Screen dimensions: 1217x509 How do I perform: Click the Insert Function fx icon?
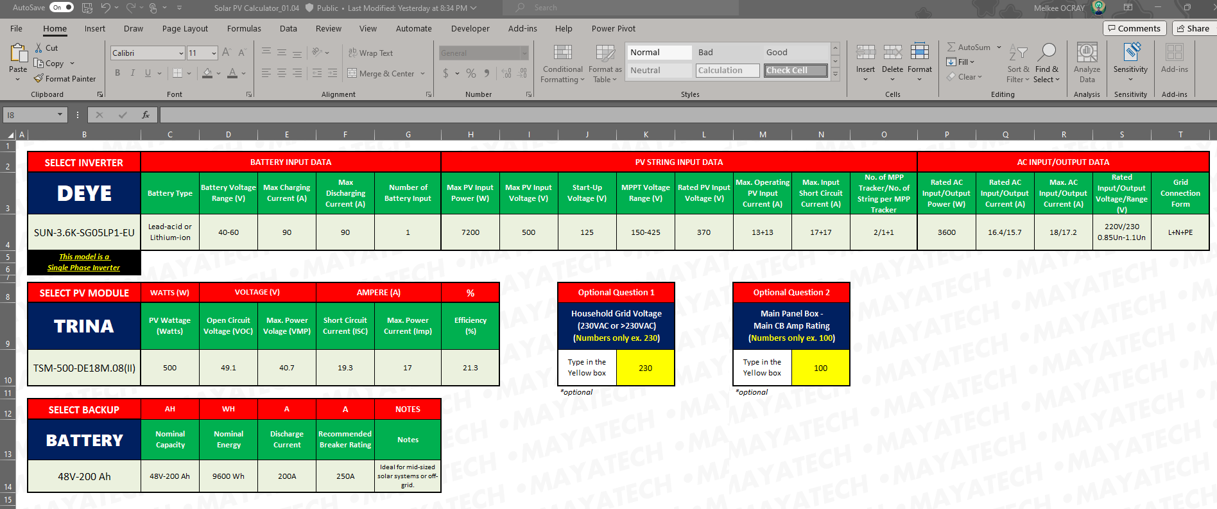pos(146,115)
